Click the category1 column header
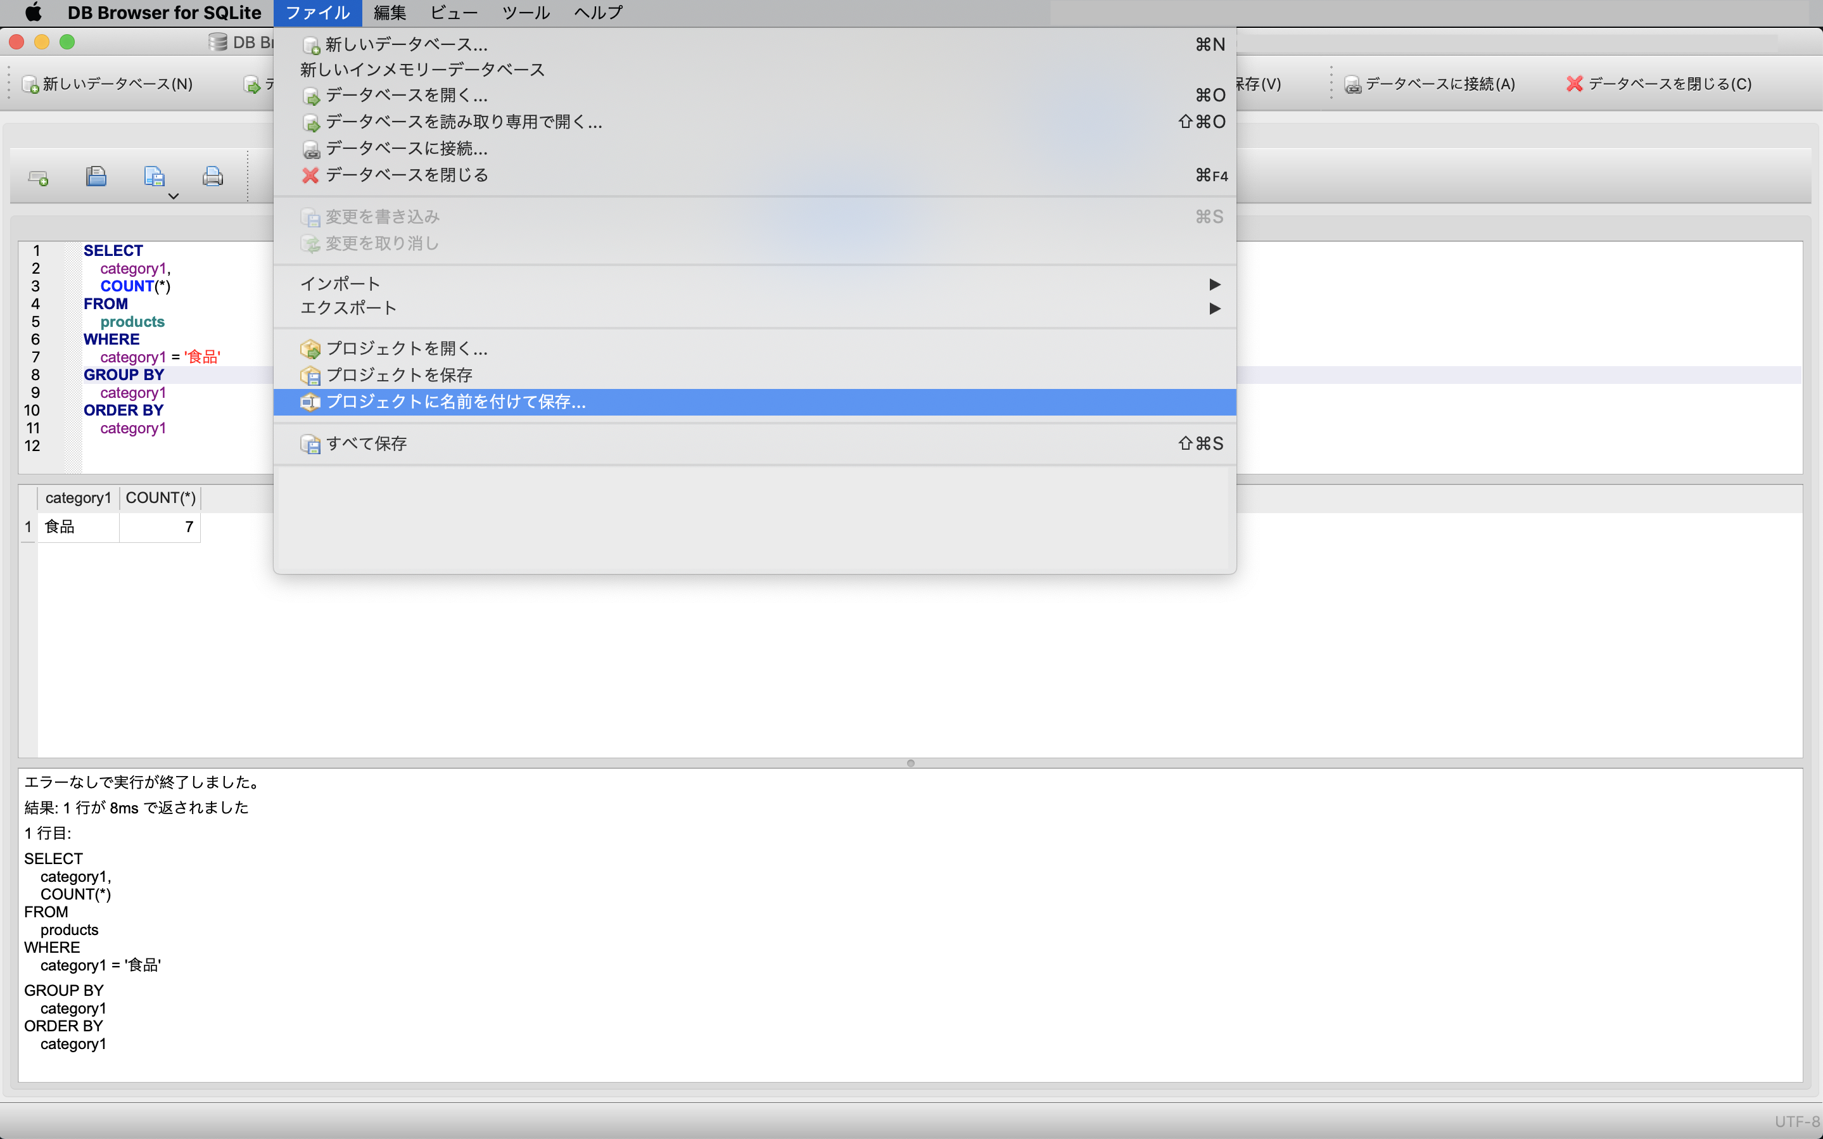The height and width of the screenshot is (1139, 1823). 79,498
